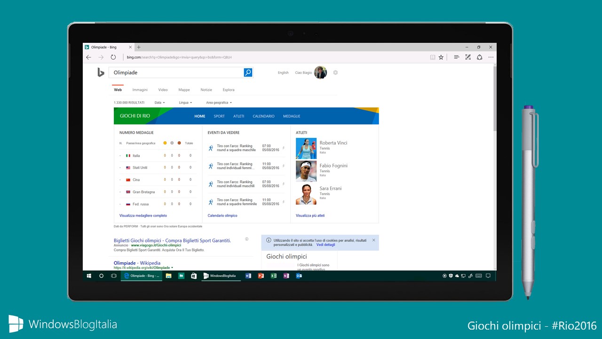
Task: Make a Web Note with pen icon
Action: (468, 57)
